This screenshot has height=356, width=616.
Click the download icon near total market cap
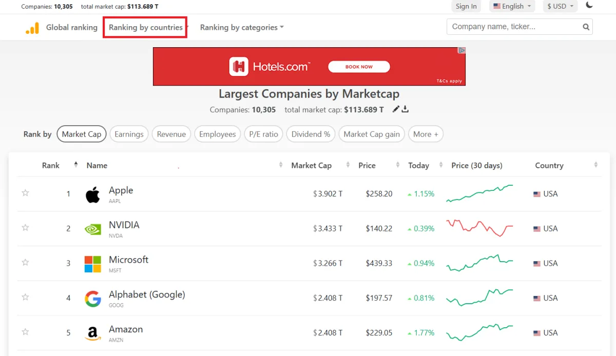pyautogui.click(x=405, y=109)
